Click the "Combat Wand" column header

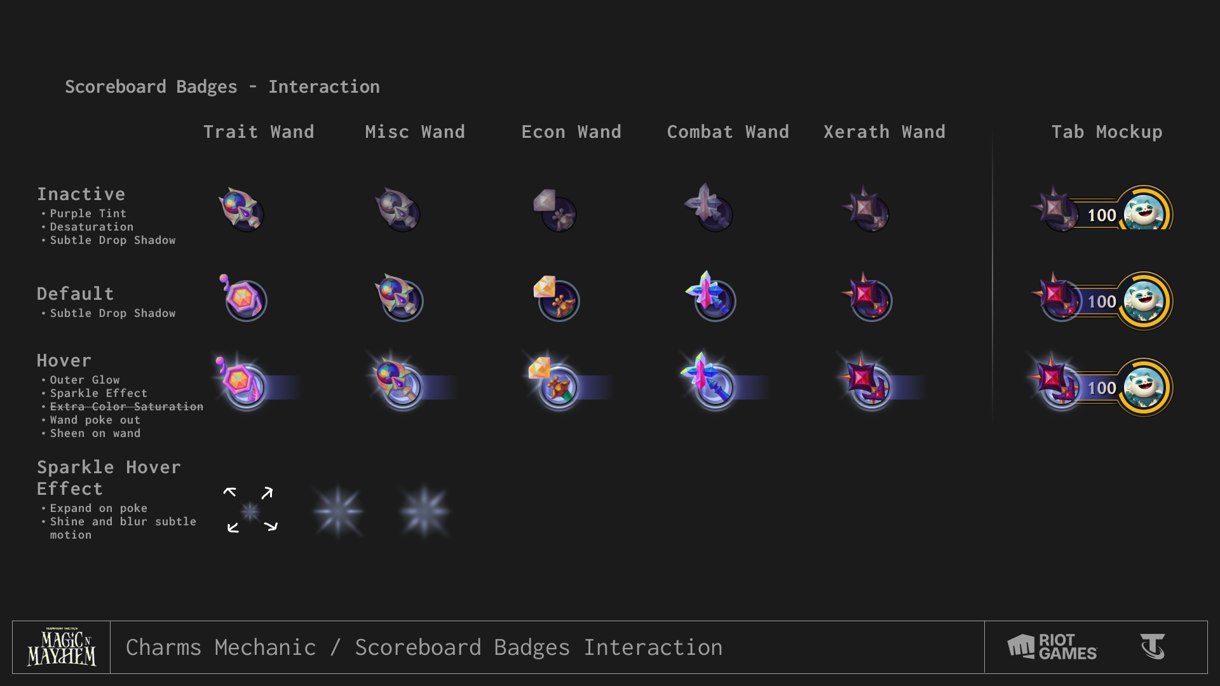point(728,131)
